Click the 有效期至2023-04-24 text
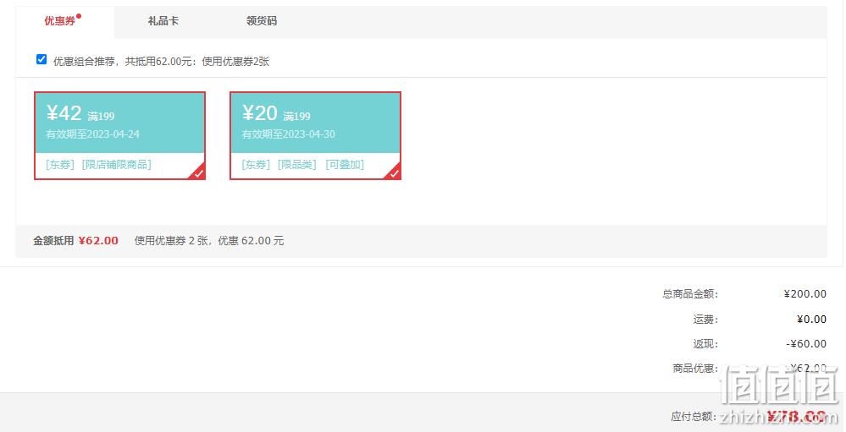The height and width of the screenshot is (432, 846). (93, 134)
